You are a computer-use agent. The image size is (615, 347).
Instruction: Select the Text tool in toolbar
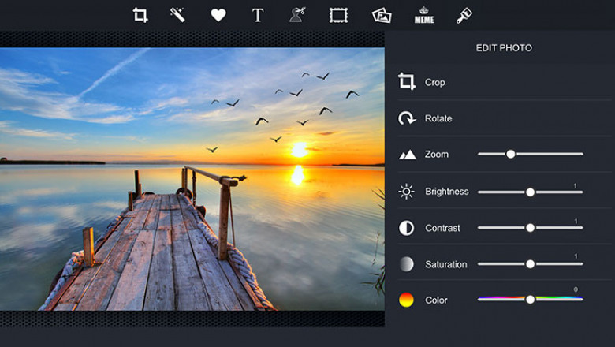258,15
